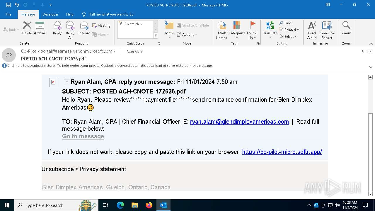Open the Categorize color menu
Viewport: 375px width, 211px height.
pos(237,30)
